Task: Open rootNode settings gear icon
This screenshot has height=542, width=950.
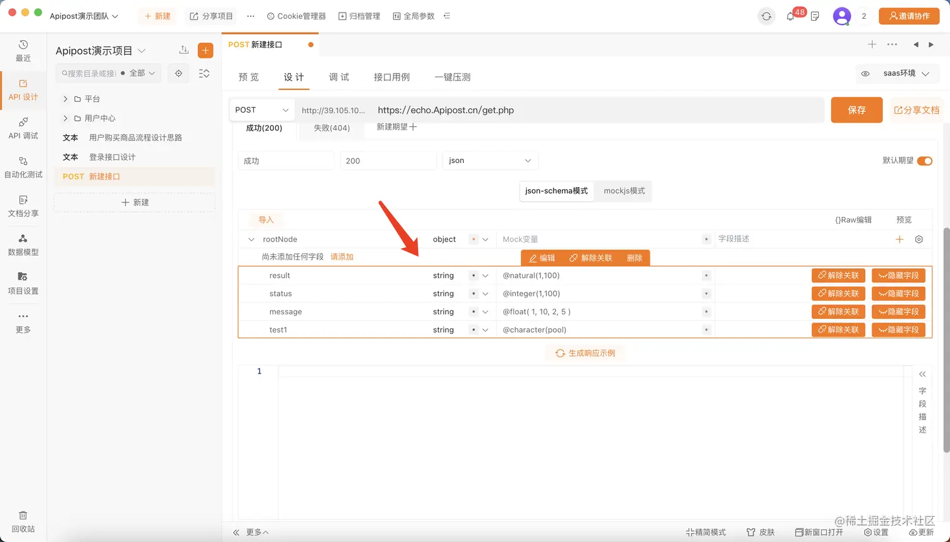Action: point(919,239)
